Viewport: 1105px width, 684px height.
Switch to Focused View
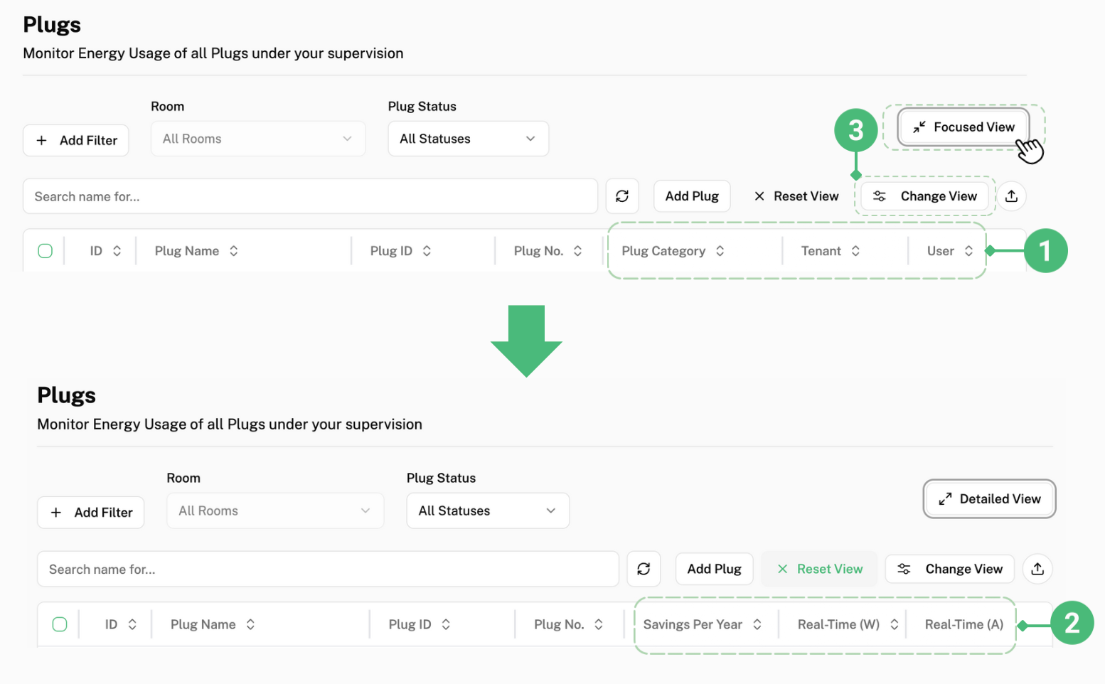coord(963,127)
